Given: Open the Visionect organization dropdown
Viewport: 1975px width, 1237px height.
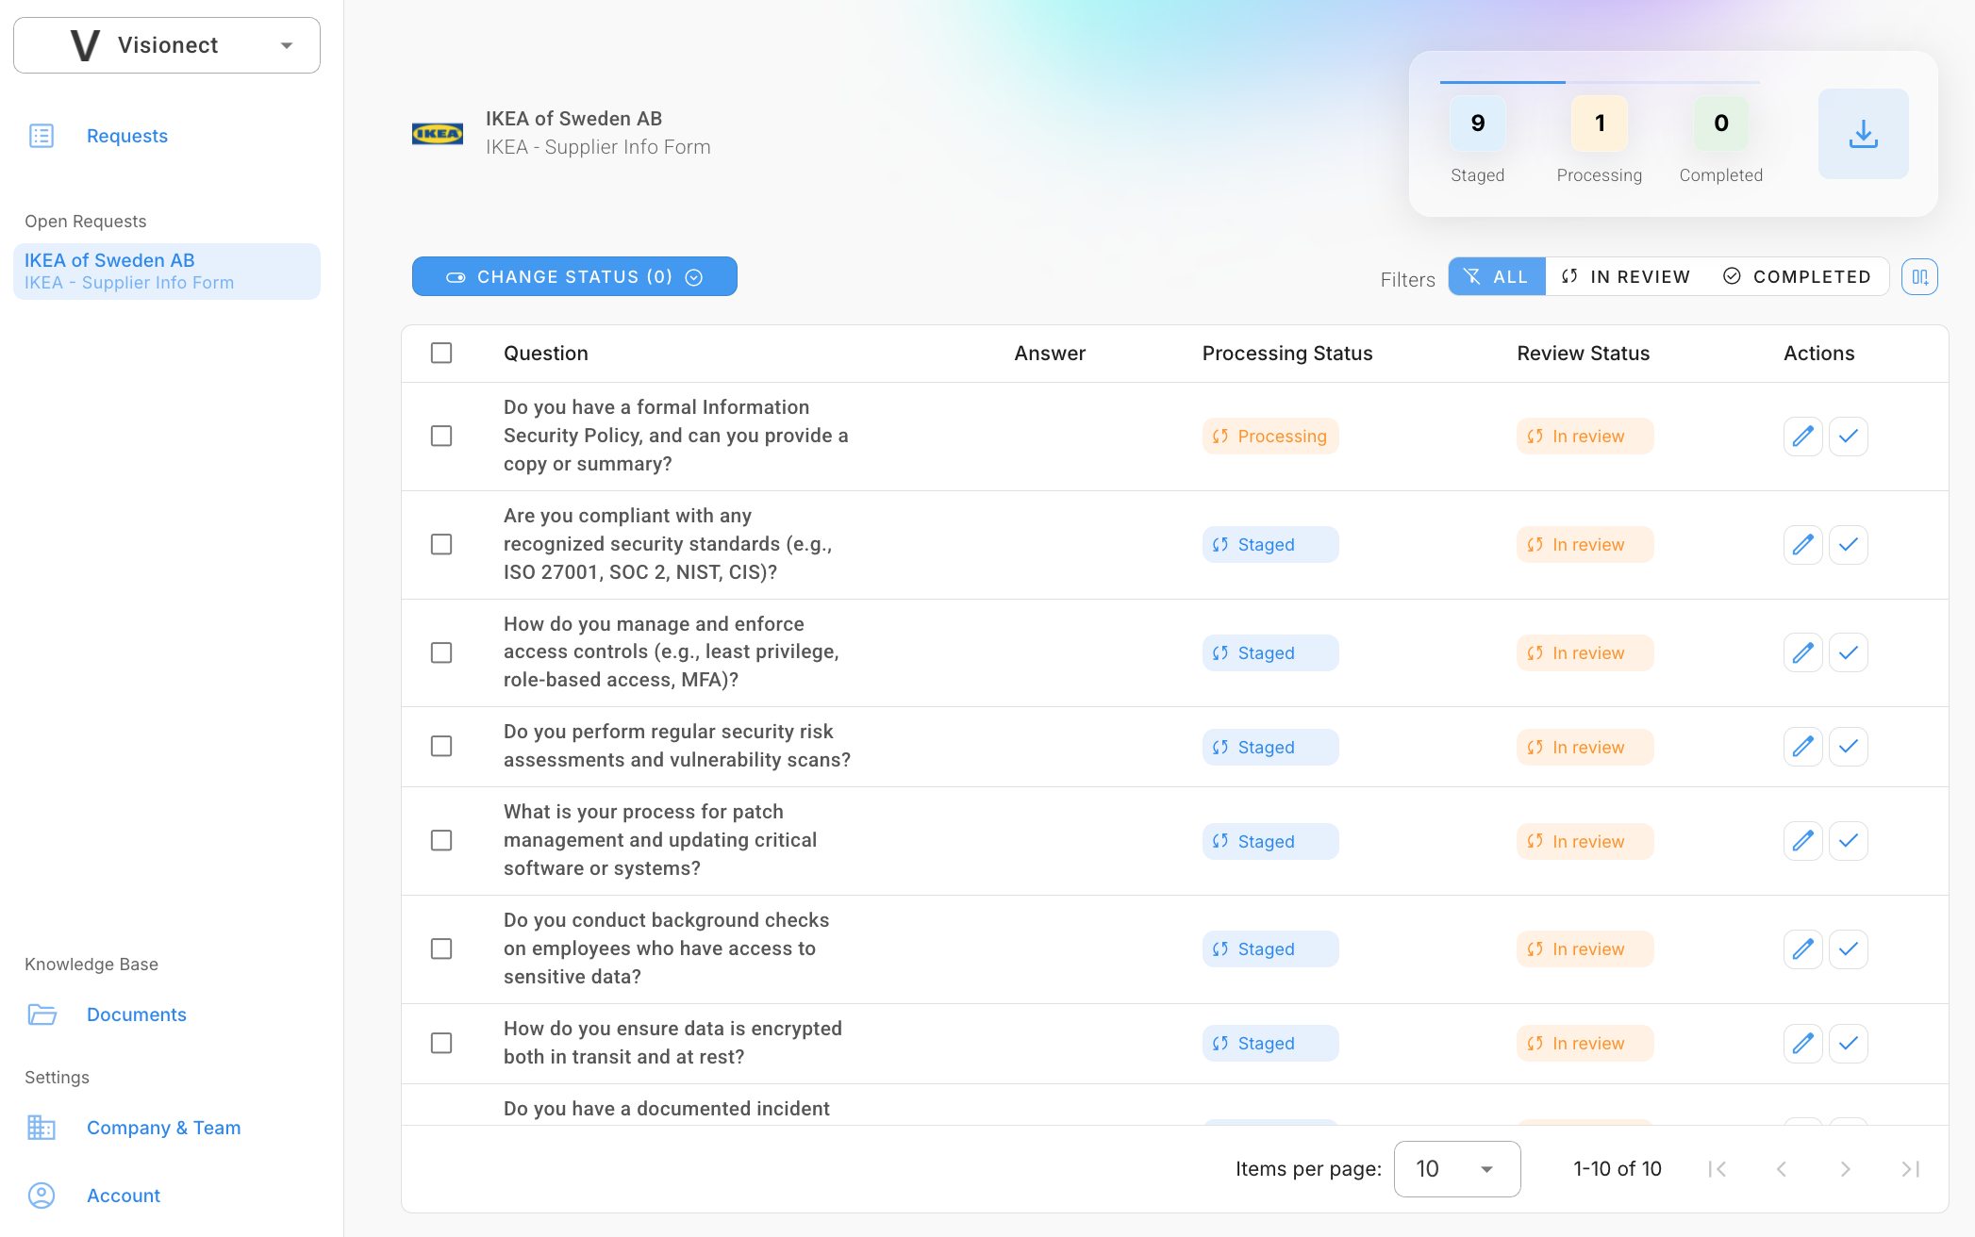Looking at the screenshot, I should pyautogui.click(x=167, y=45).
